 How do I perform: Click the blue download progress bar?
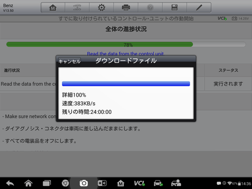tap(126, 83)
